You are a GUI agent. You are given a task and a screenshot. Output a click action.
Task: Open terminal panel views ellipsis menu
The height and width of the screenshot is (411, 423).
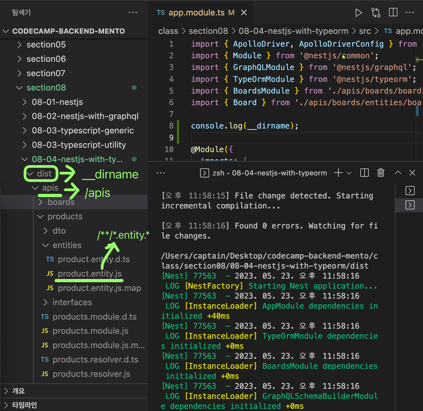(161, 173)
